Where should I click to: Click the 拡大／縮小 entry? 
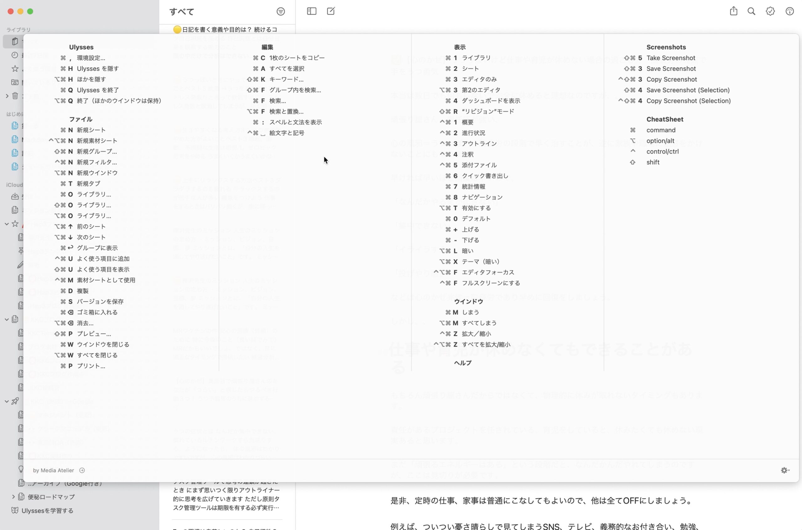tap(476, 334)
